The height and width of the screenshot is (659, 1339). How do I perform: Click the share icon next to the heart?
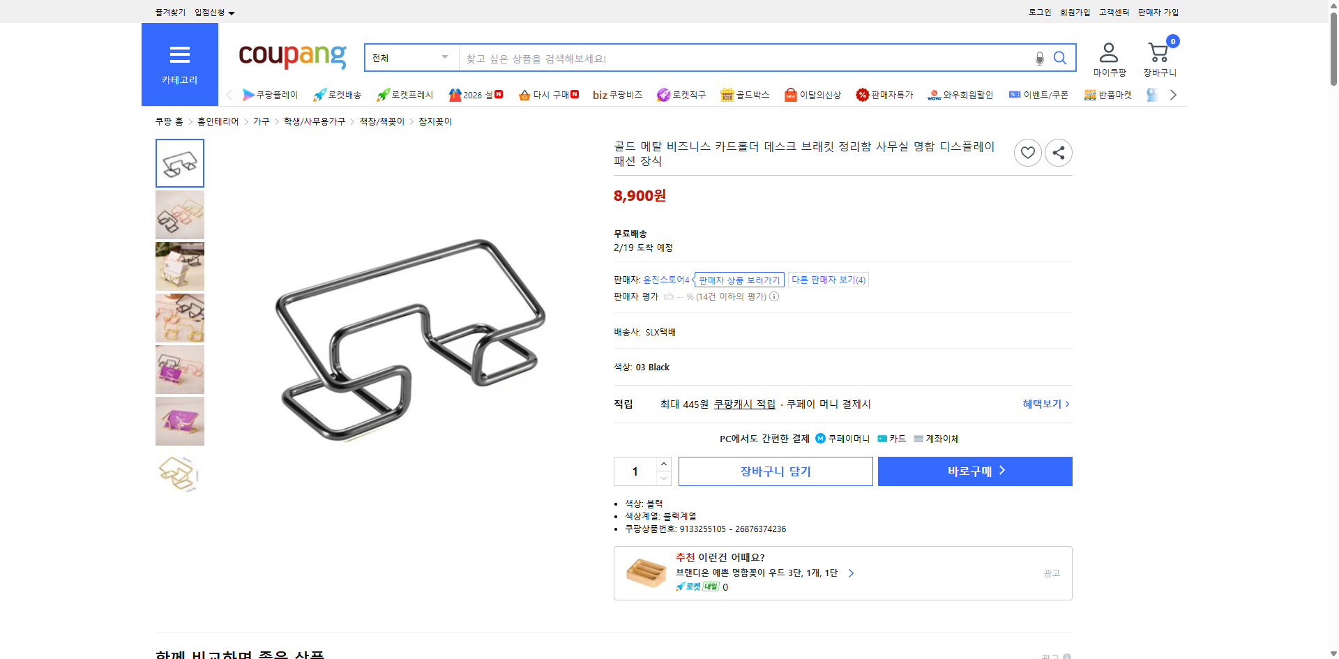(1058, 152)
